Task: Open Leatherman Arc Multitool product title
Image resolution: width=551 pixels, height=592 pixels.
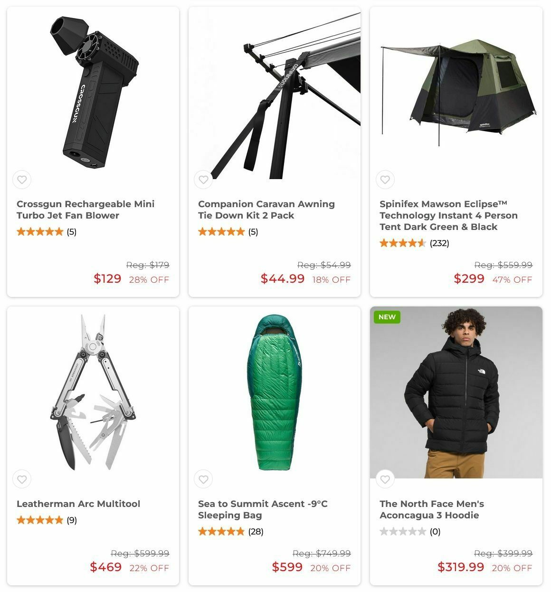Action: coord(78,504)
